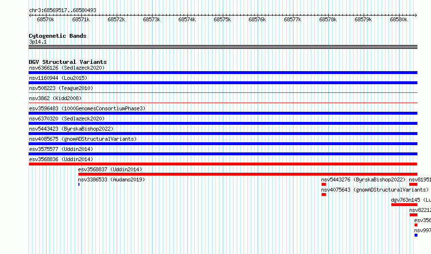
Task: Click the red bar under esv3568837 (Uddin2014)
Action: 247,174
